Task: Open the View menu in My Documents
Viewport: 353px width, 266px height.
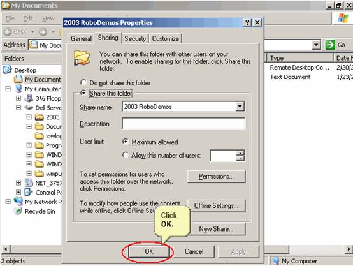Action: pos(48,18)
